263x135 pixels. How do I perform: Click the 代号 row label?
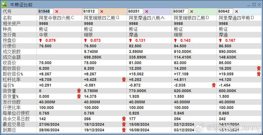point(7,11)
